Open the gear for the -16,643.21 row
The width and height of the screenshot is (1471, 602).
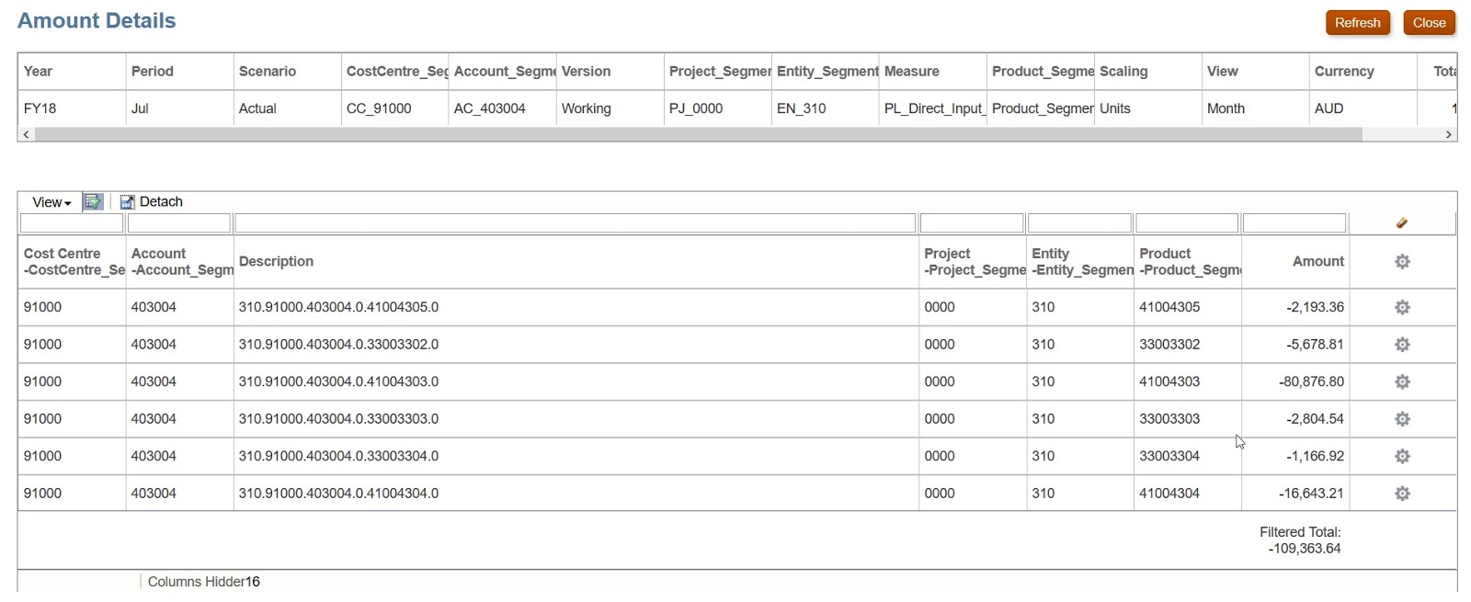(1402, 494)
